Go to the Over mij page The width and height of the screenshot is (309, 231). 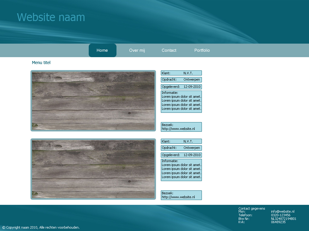(137, 50)
